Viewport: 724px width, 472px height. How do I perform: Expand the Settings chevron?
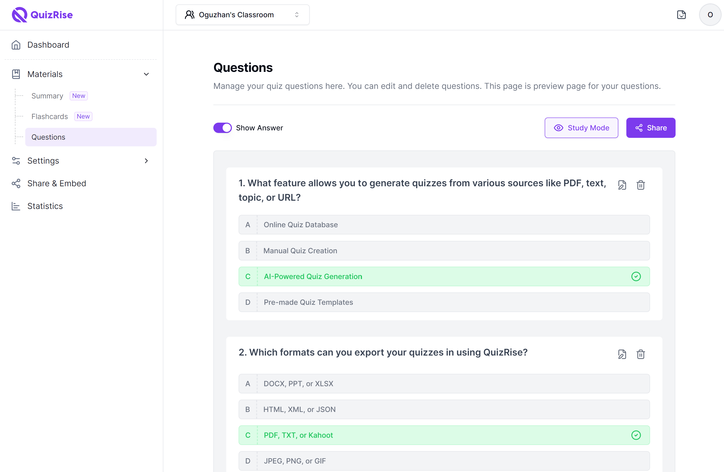(x=146, y=161)
